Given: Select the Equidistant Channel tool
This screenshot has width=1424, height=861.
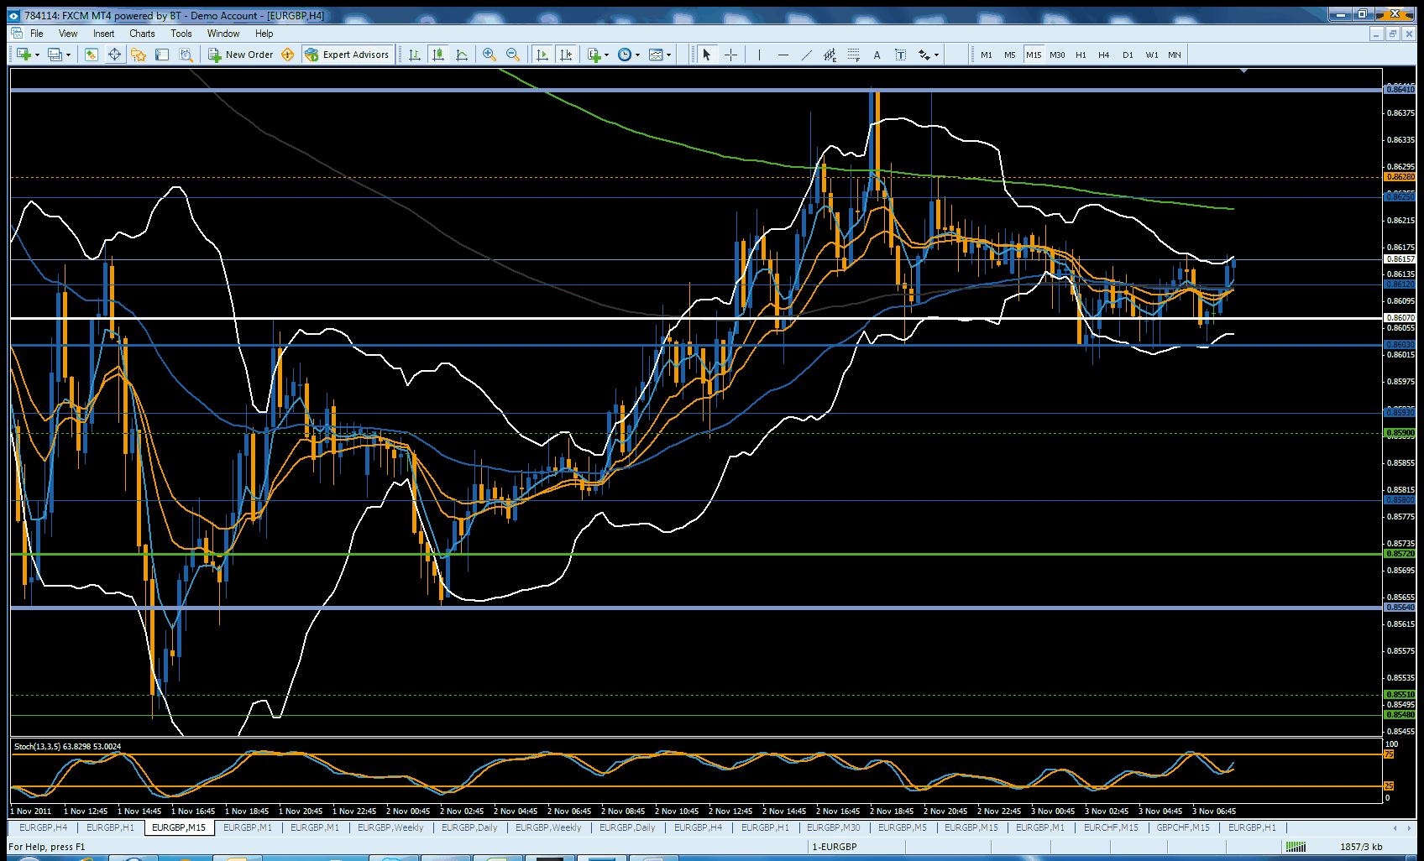Looking at the screenshot, I should point(830,55).
